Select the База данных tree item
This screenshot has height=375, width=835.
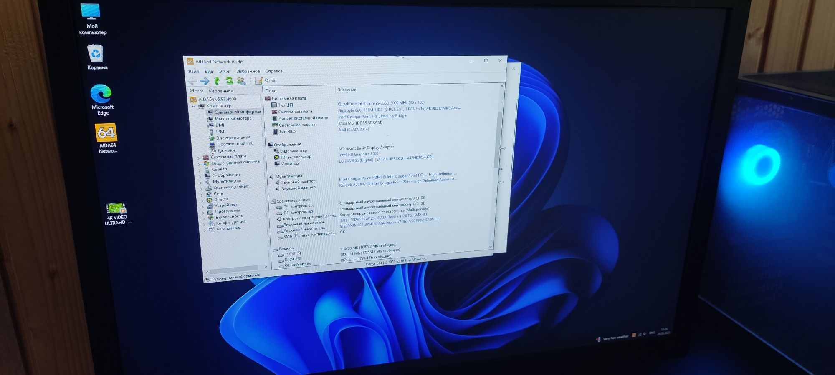(x=225, y=228)
